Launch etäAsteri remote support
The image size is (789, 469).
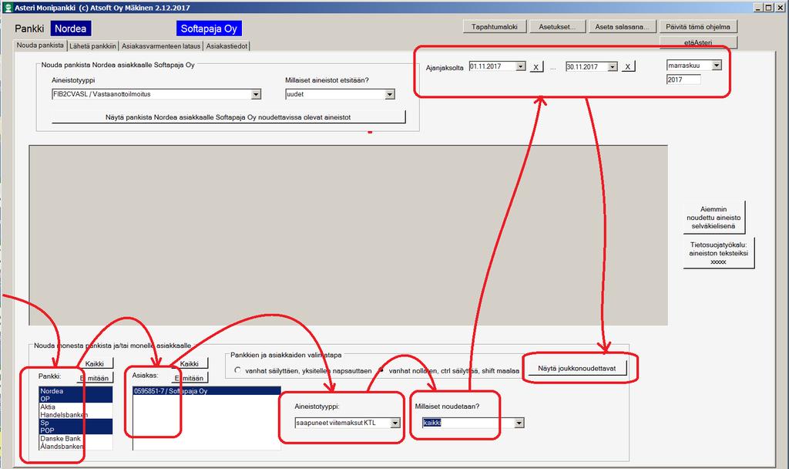pyautogui.click(x=698, y=42)
